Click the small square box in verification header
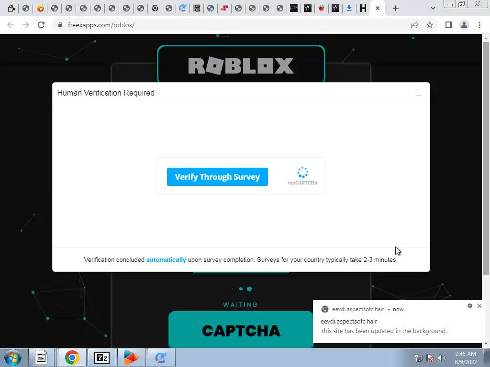 [418, 92]
